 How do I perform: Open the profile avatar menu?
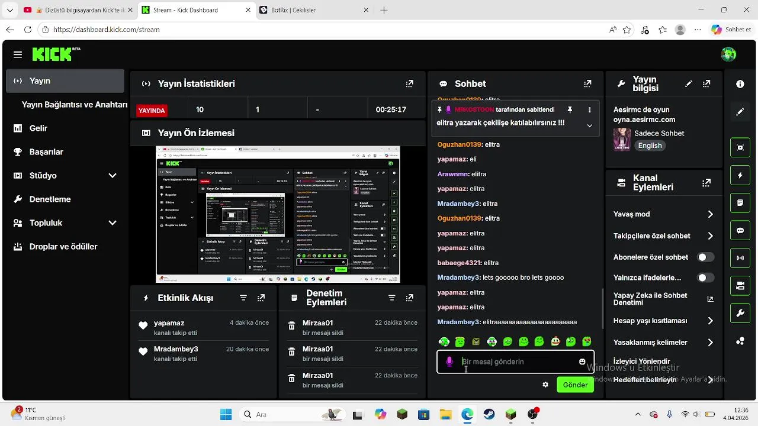[728, 54]
